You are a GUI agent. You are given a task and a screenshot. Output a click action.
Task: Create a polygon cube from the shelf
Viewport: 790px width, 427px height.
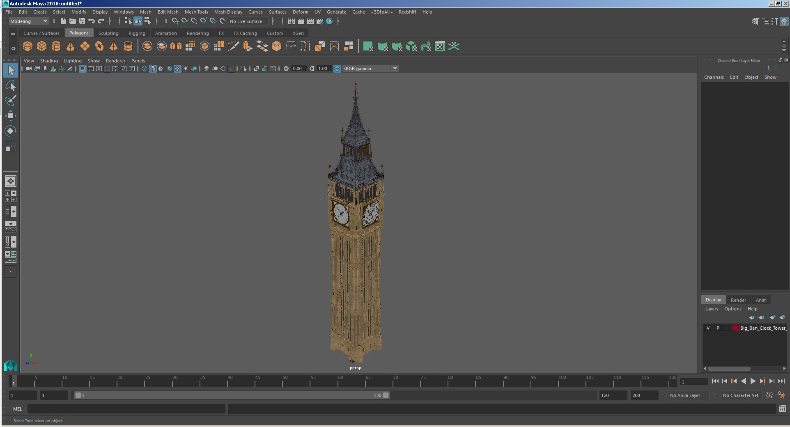(x=42, y=46)
